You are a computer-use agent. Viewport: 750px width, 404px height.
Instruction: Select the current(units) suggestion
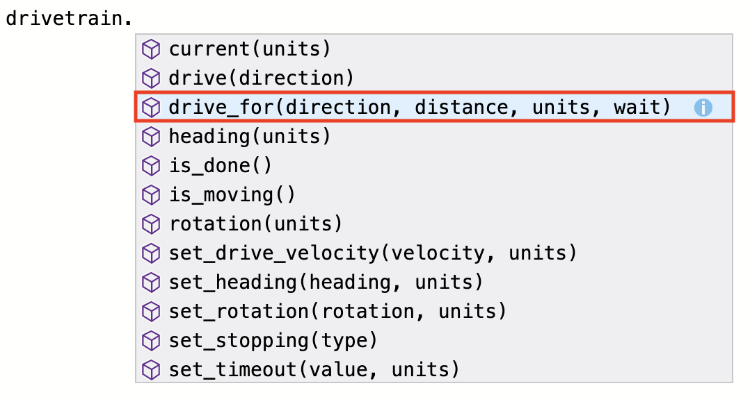point(250,49)
